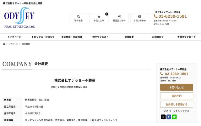201x126 pixels.
Task: Click the 設立年月日 row label
Action: [10, 106]
